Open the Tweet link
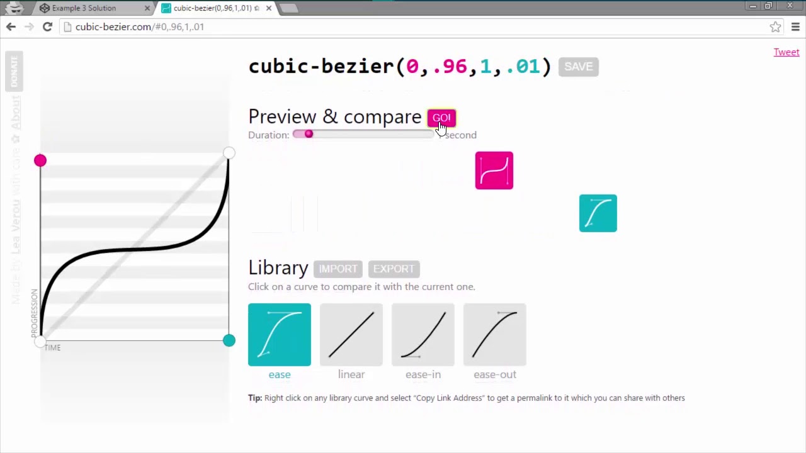The height and width of the screenshot is (453, 806). (786, 52)
